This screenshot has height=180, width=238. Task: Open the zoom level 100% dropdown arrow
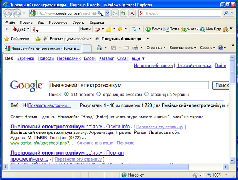[x=226, y=175]
